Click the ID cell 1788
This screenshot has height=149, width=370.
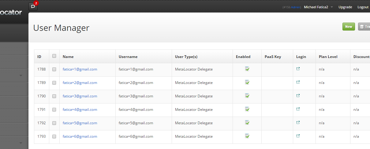(x=42, y=69)
